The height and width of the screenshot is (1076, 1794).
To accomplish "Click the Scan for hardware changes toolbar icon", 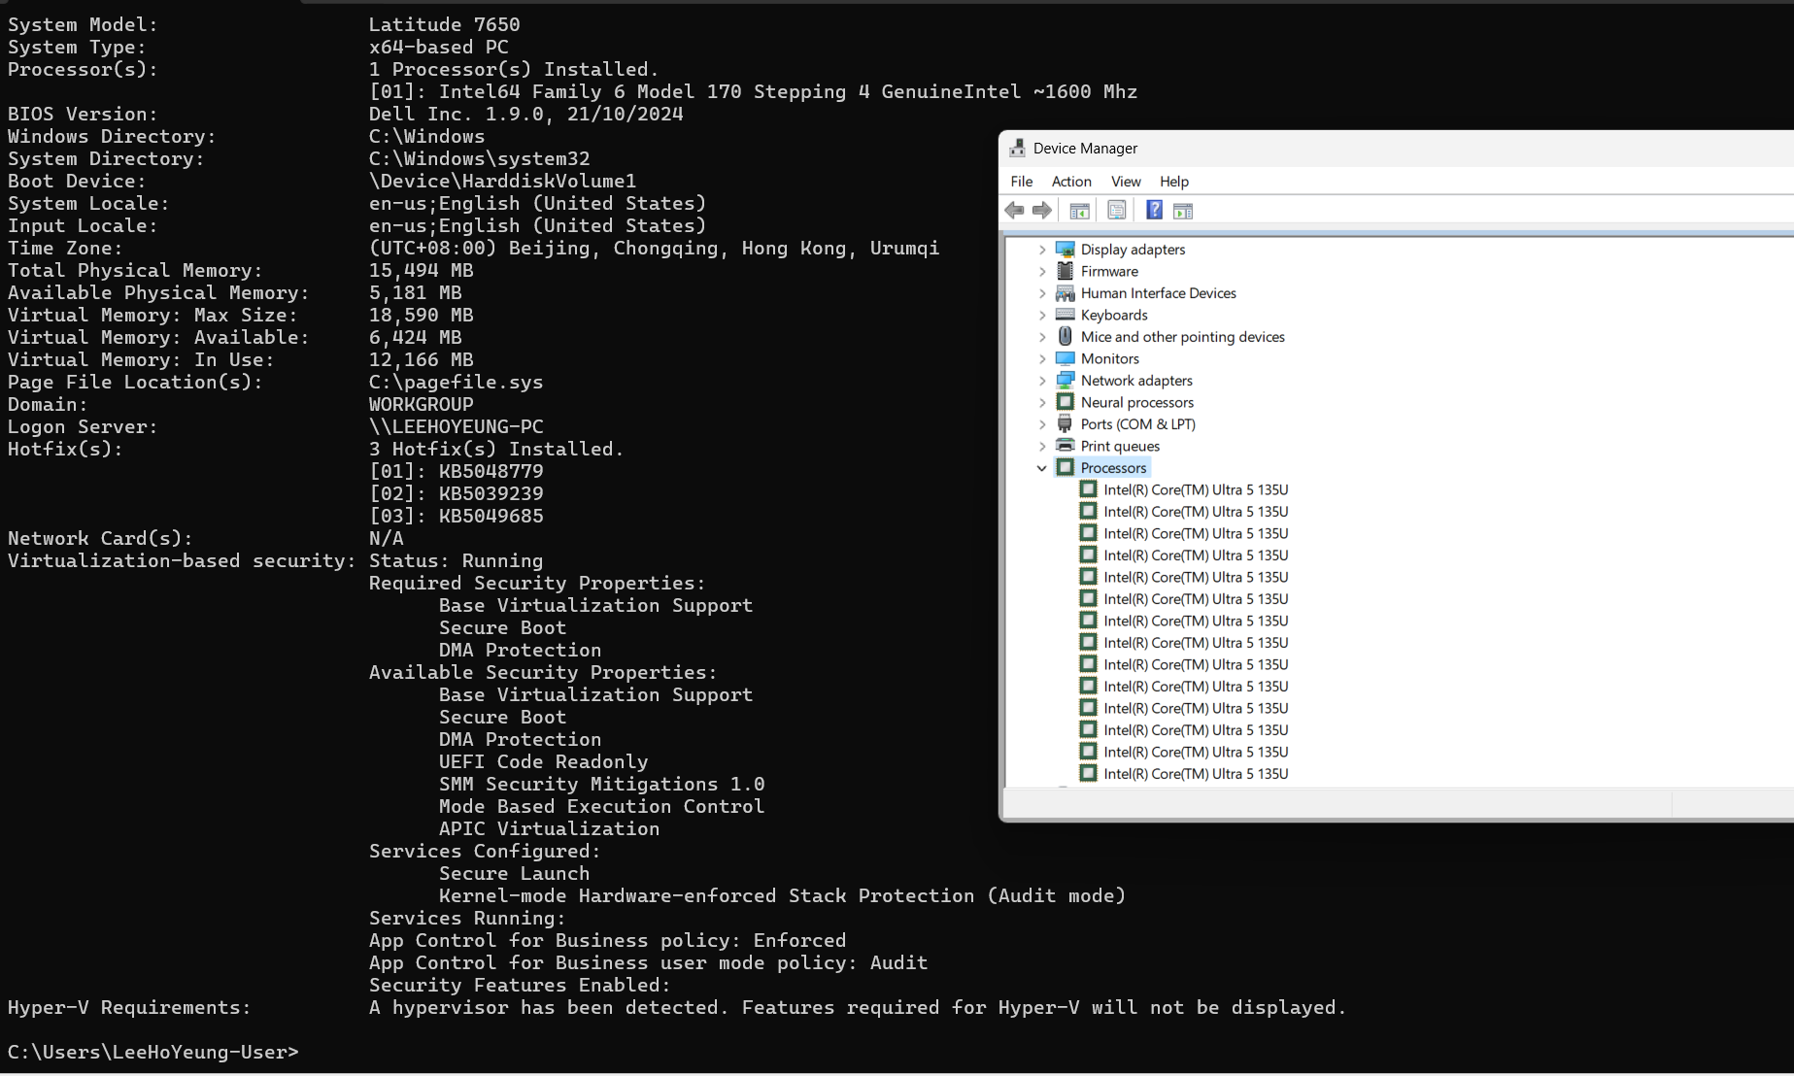I will (1183, 210).
